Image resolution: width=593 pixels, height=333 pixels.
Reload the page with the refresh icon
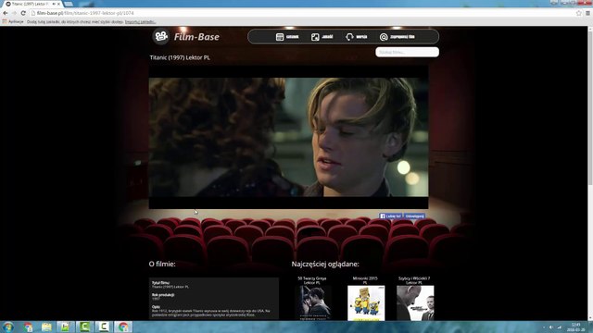coord(23,13)
